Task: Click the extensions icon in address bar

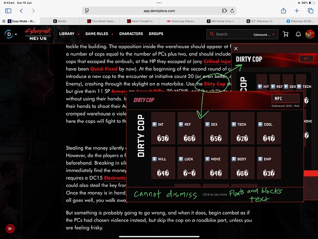Action: click(224, 11)
